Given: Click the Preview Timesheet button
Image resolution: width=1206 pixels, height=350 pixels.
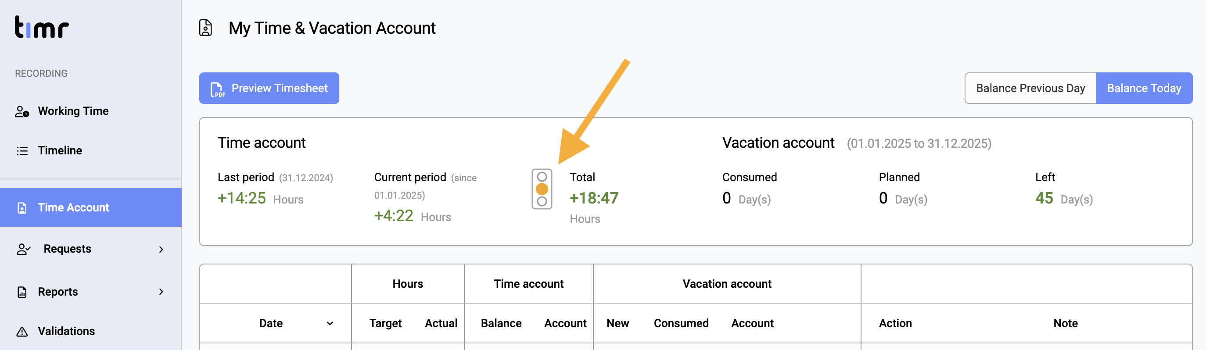Looking at the screenshot, I should coord(269,88).
